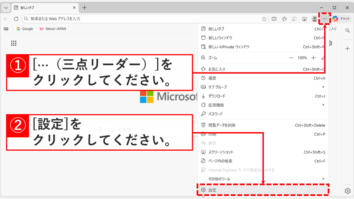Open Copilot by clicking the チャット icon

(342, 19)
